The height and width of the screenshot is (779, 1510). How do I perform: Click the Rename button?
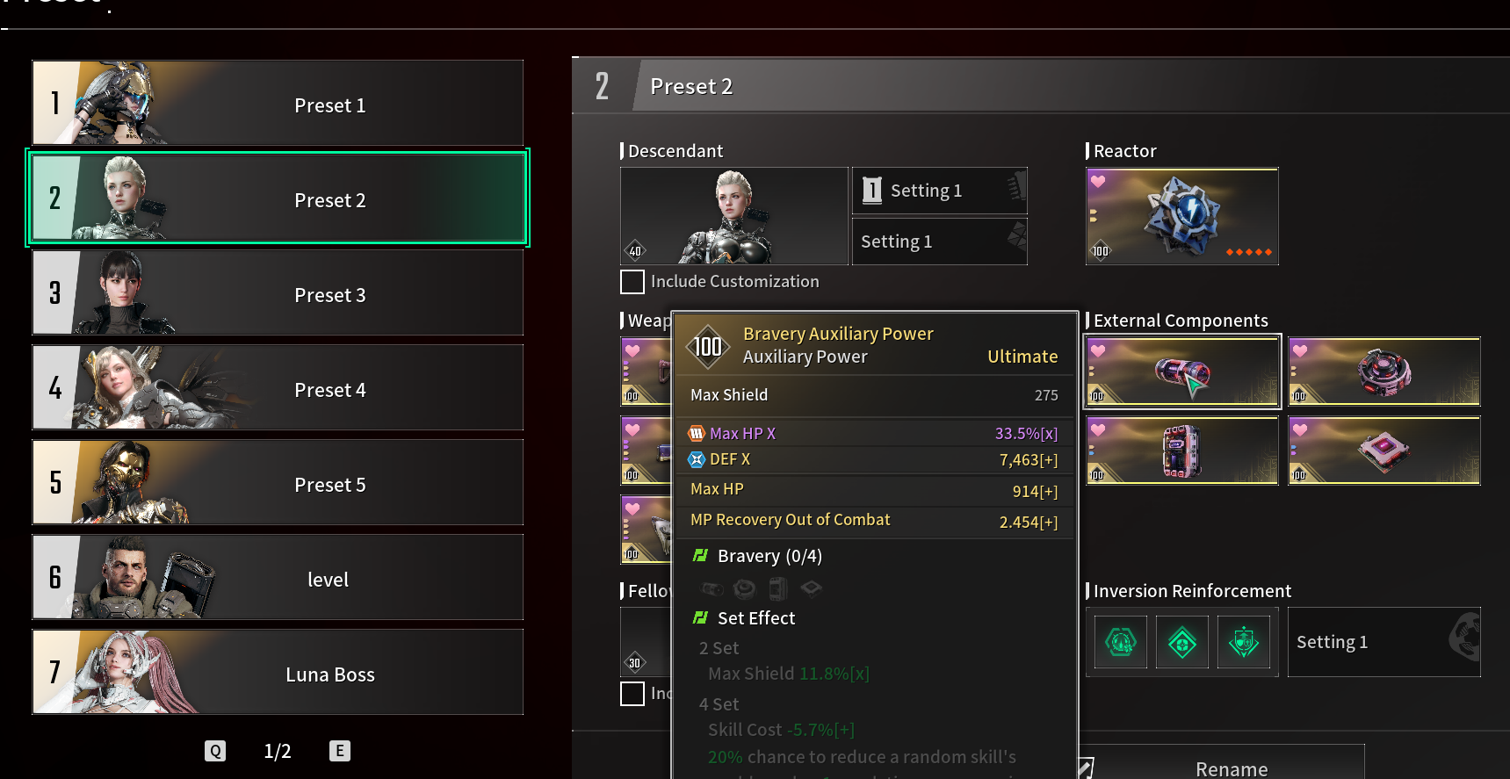tap(1231, 768)
